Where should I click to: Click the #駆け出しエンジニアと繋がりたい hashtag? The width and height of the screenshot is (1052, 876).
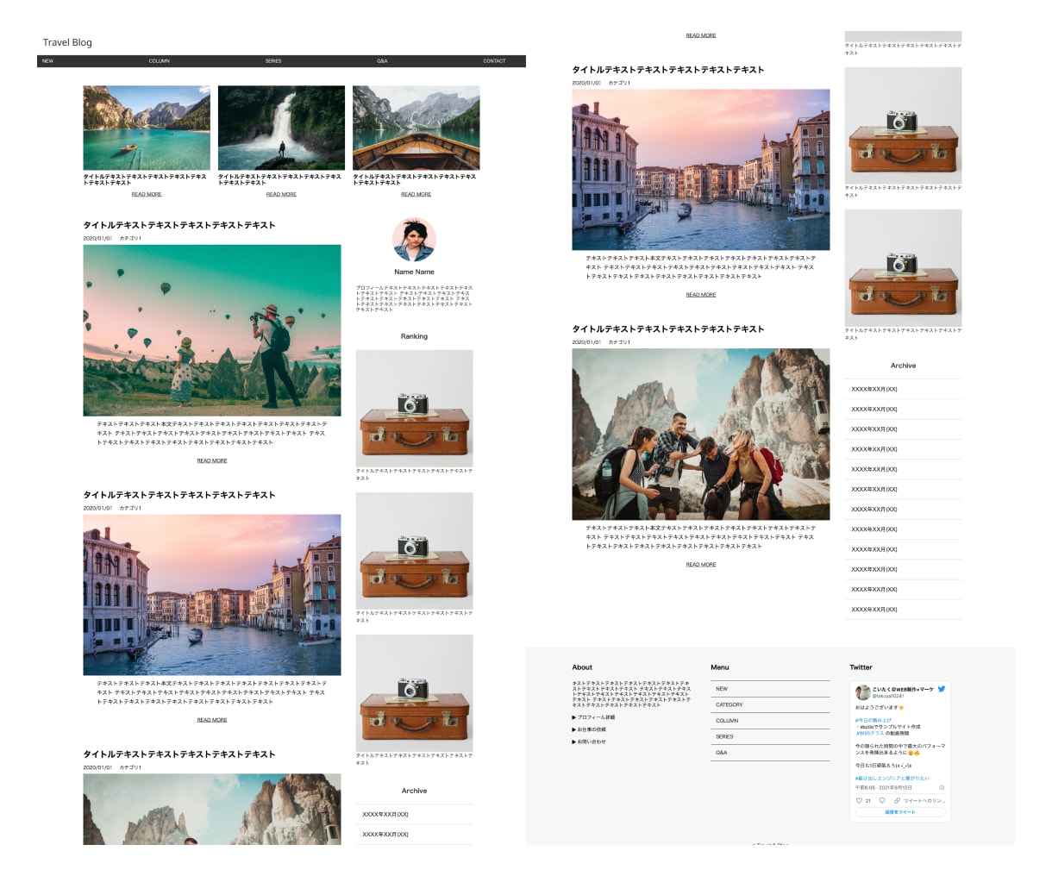pos(892,778)
